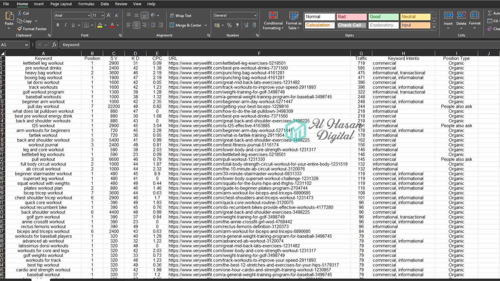Image resolution: width=500 pixels, height=281 pixels.
Task: Decrease the cell indent
Action: coord(153,25)
